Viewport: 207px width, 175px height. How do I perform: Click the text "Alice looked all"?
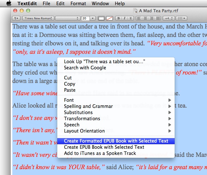pyautogui.click(x=33, y=106)
